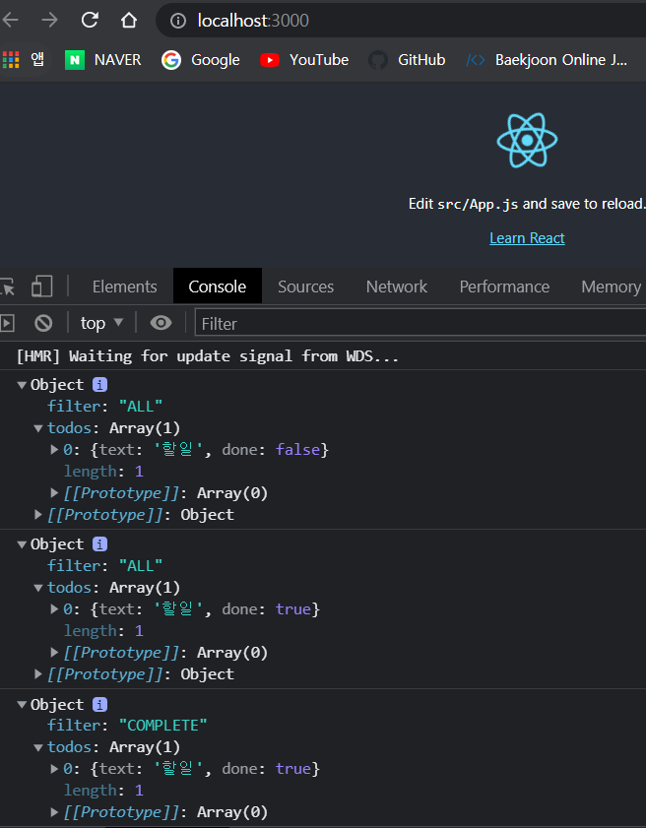Reload the localhost page
This screenshot has height=828, width=646.
coord(90,20)
